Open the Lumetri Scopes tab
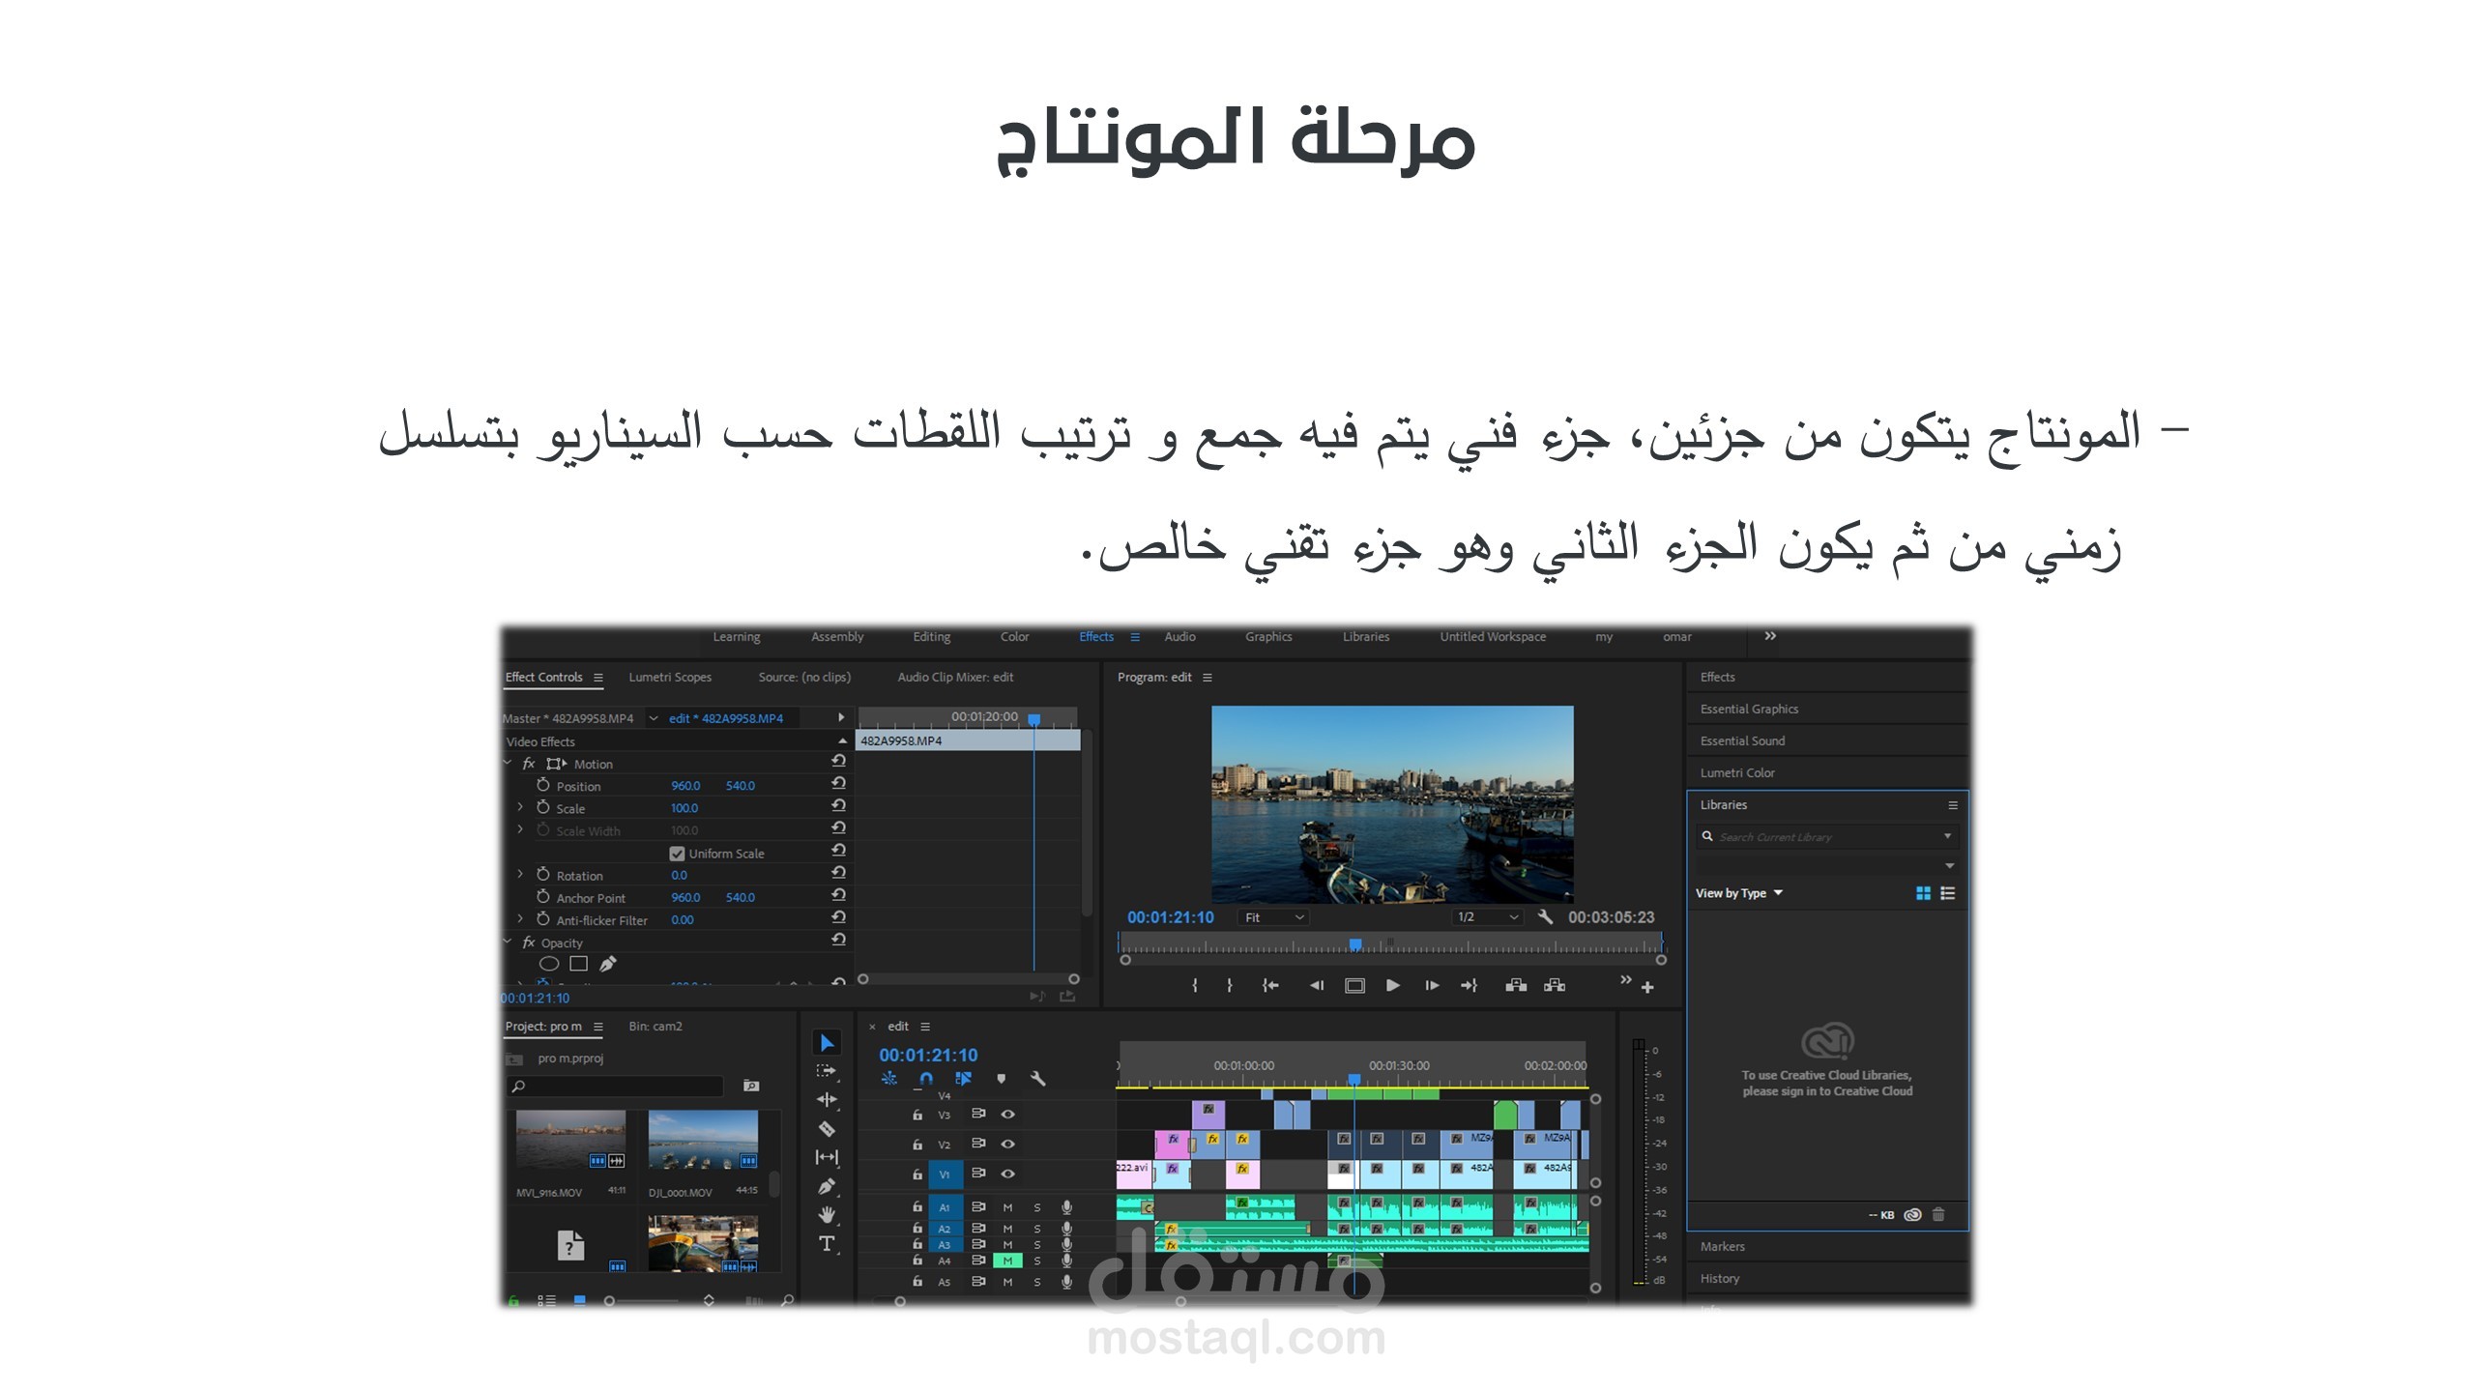Image resolution: width=2474 pixels, height=1392 pixels. click(670, 678)
